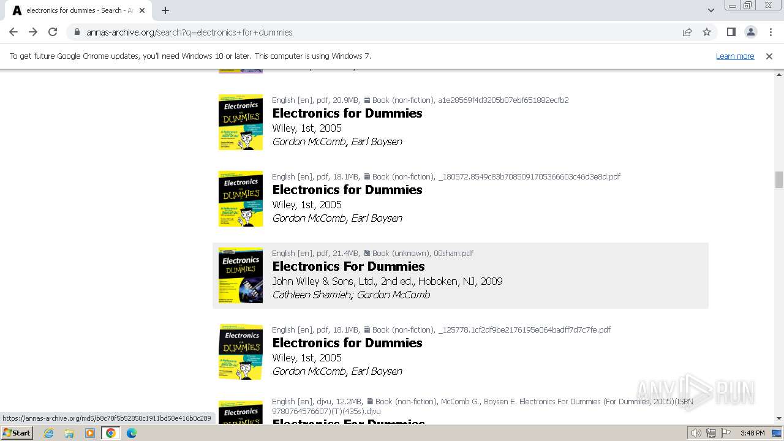Screen dimensions: 784x441
Task: Open Windows Media Player from the taskbar
Action: pyautogui.click(x=90, y=433)
